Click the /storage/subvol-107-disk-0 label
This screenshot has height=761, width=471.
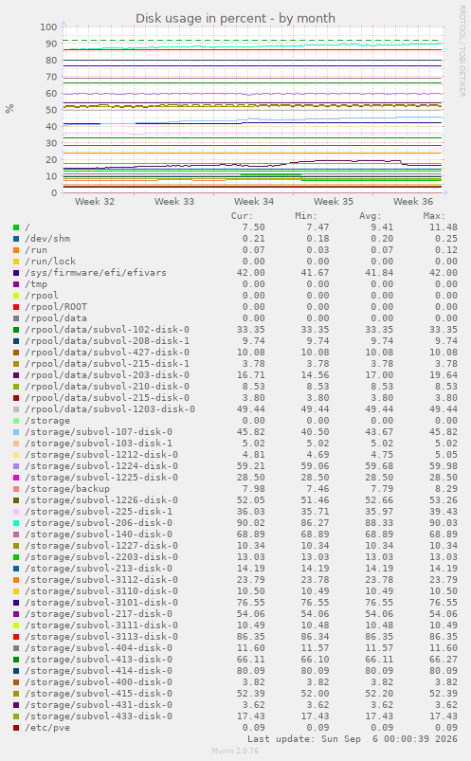[99, 432]
